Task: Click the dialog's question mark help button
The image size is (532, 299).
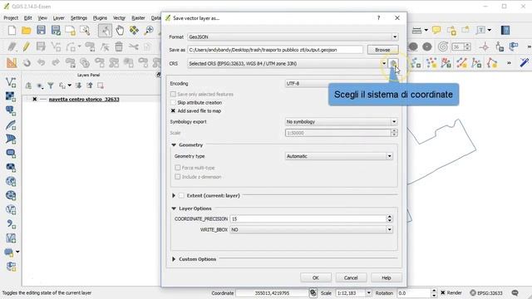Action: point(379,18)
